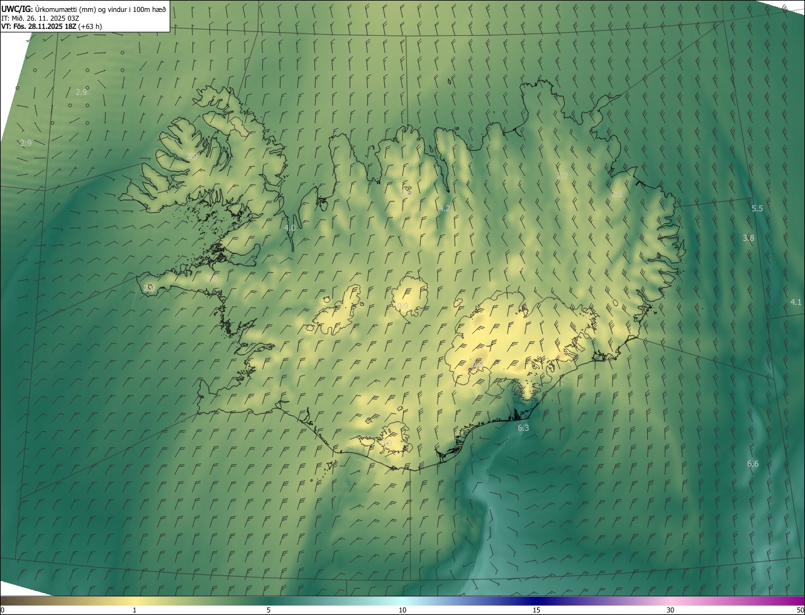Click the '6.6' value label on the map

click(753, 463)
